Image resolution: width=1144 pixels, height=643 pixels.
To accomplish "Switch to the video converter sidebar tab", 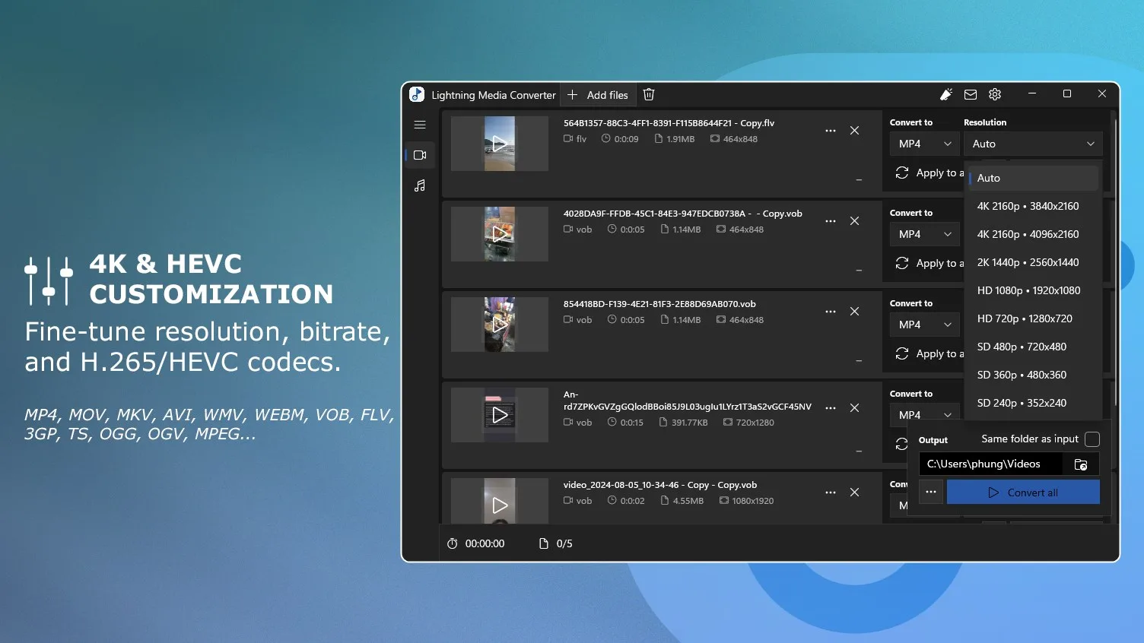I will pos(420,155).
